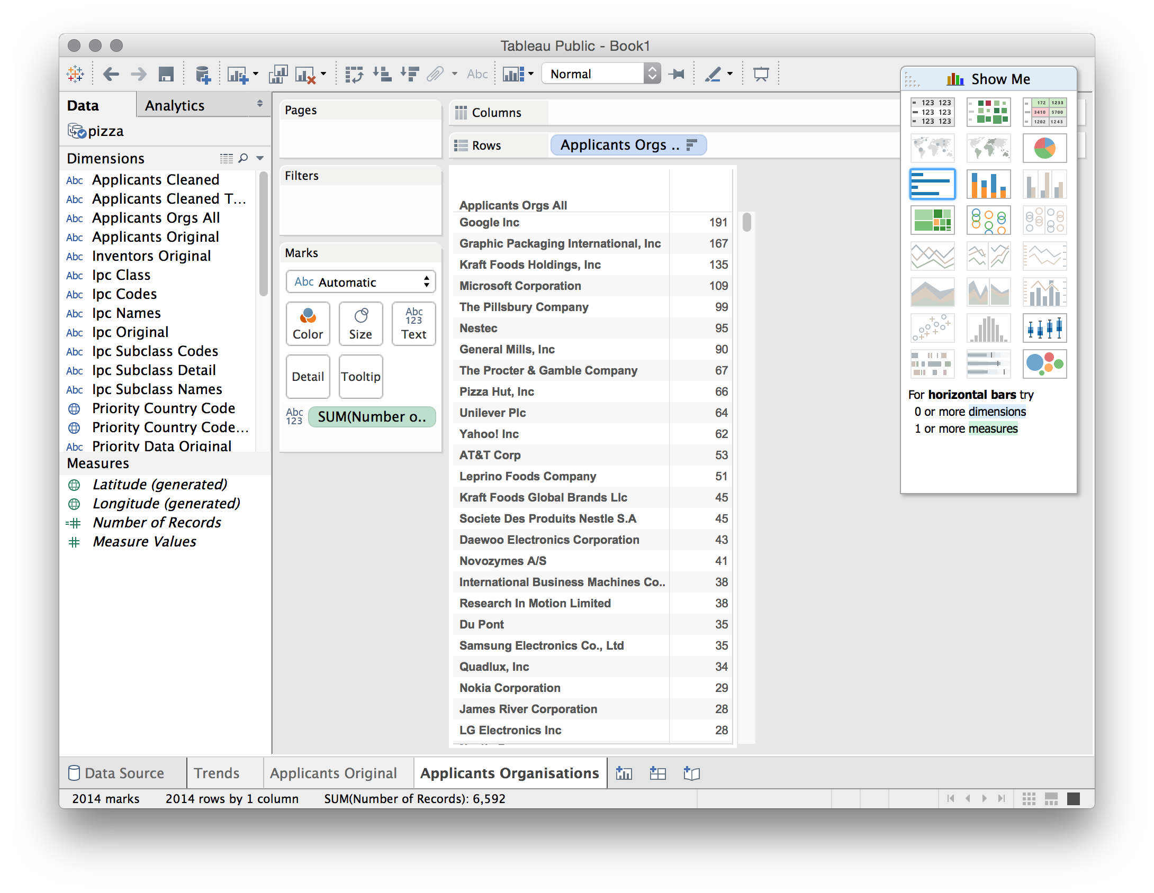Click the New worksheet toolbar icon
The image size is (1154, 893).
[238, 75]
